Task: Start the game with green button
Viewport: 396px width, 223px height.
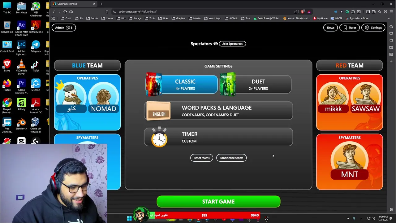Action: click(218, 202)
